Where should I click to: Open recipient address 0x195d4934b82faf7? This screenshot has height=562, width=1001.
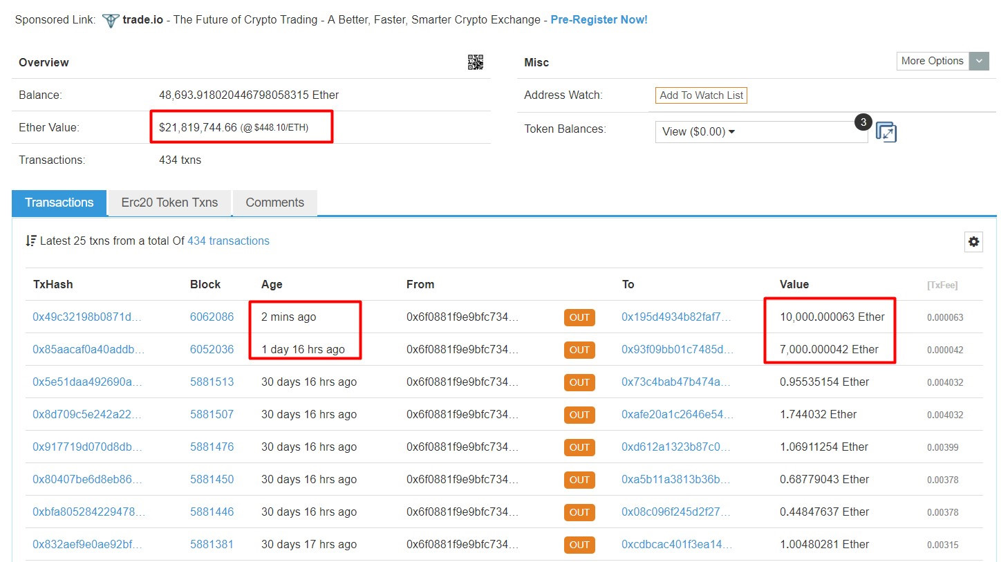point(675,317)
